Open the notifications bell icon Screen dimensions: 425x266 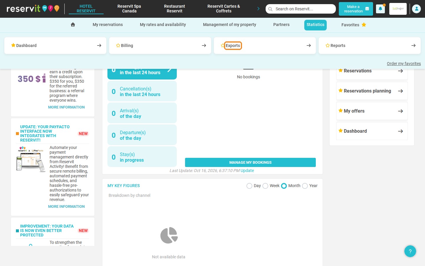[x=380, y=9]
